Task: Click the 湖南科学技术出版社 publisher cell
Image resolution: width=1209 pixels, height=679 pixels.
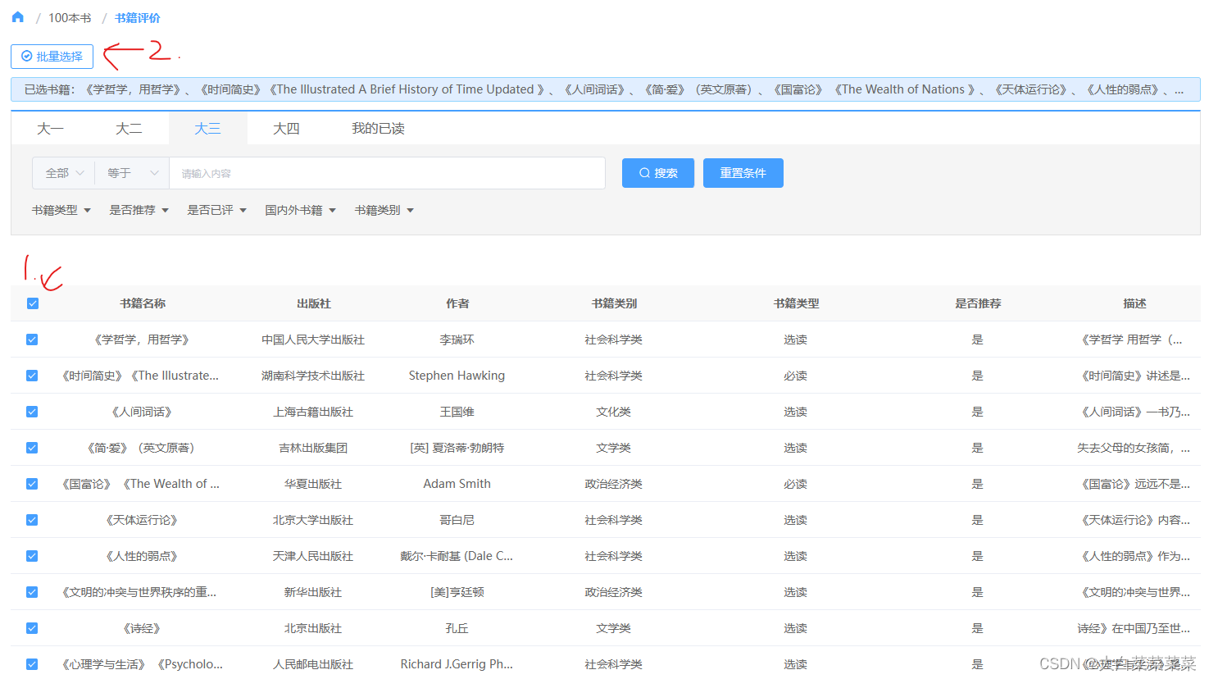Action: 313,376
